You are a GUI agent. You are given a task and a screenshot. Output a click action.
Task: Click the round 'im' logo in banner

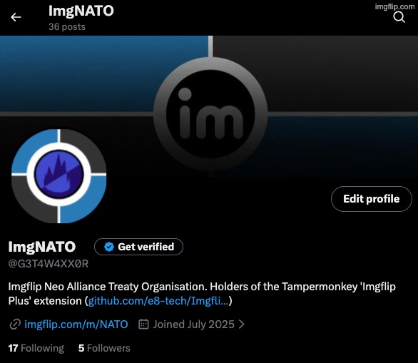click(210, 114)
